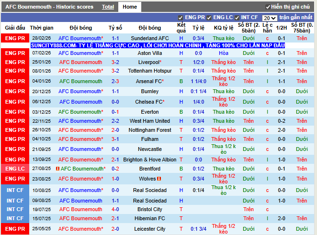The height and width of the screenshot is (235, 317).
Task: Open Arsenal FC team link
Action: pos(150,81)
